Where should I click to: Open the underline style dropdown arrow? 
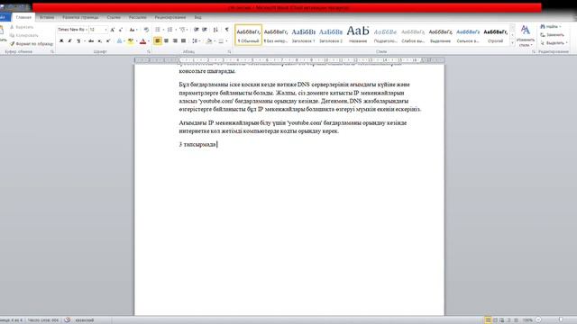pos(84,41)
